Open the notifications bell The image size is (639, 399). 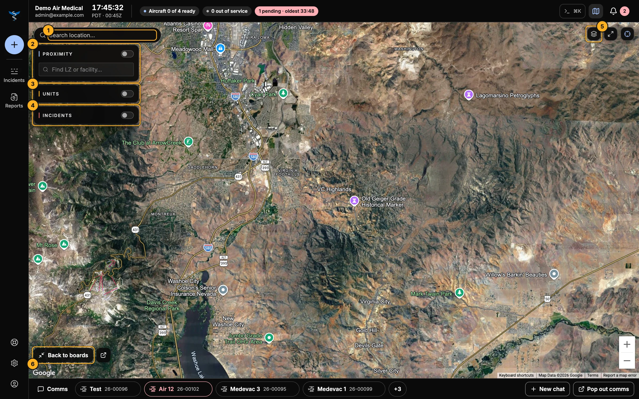(x=613, y=11)
